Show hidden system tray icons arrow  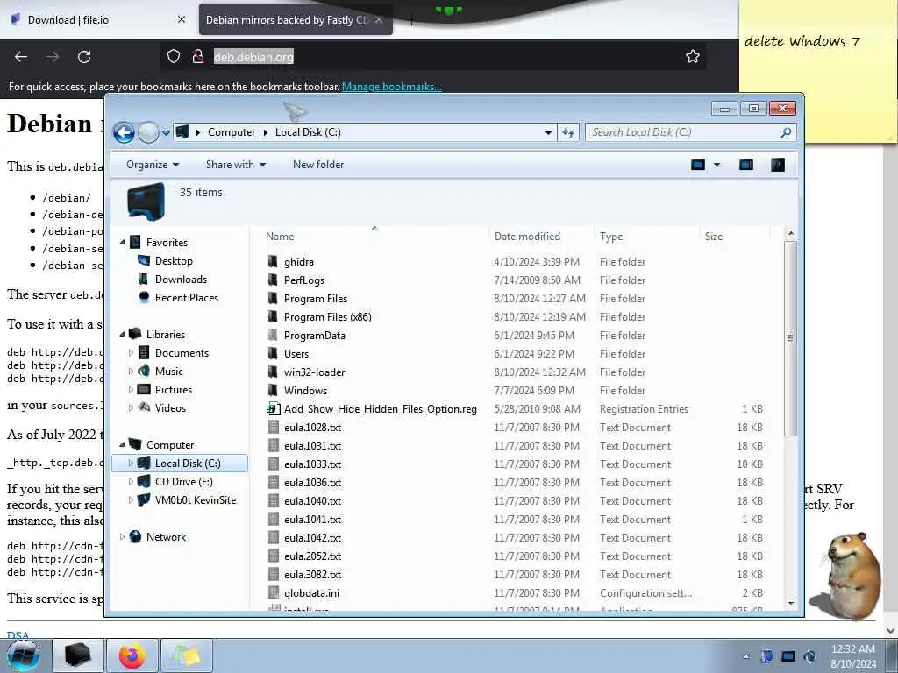click(745, 656)
